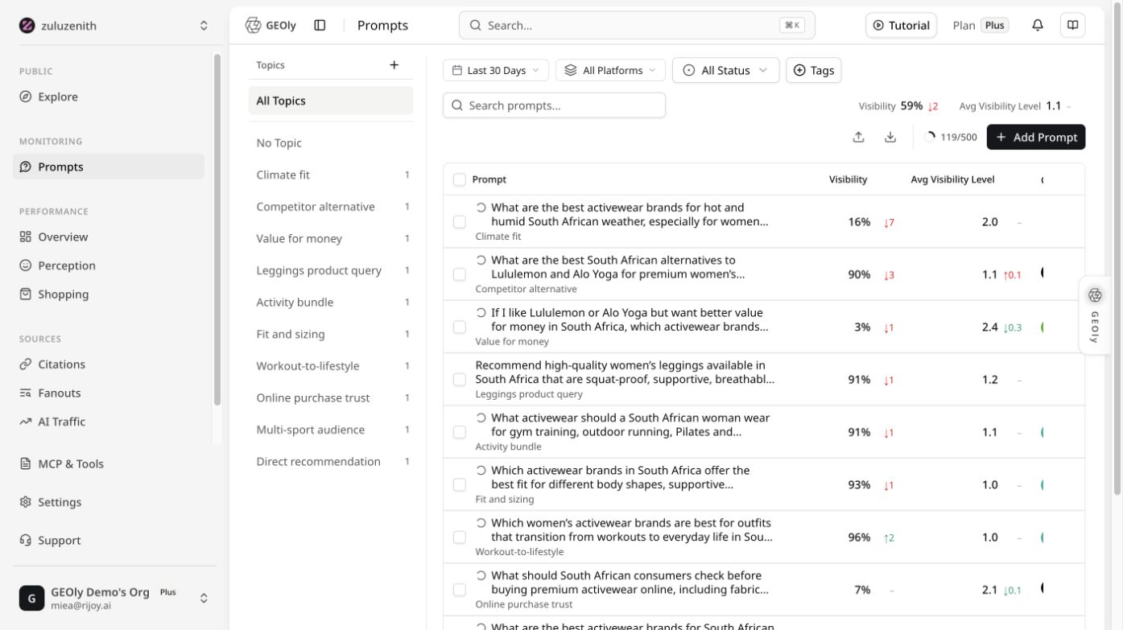The image size is (1123, 630).
Task: Check the gym training outdoor running prompt
Action: (x=460, y=432)
